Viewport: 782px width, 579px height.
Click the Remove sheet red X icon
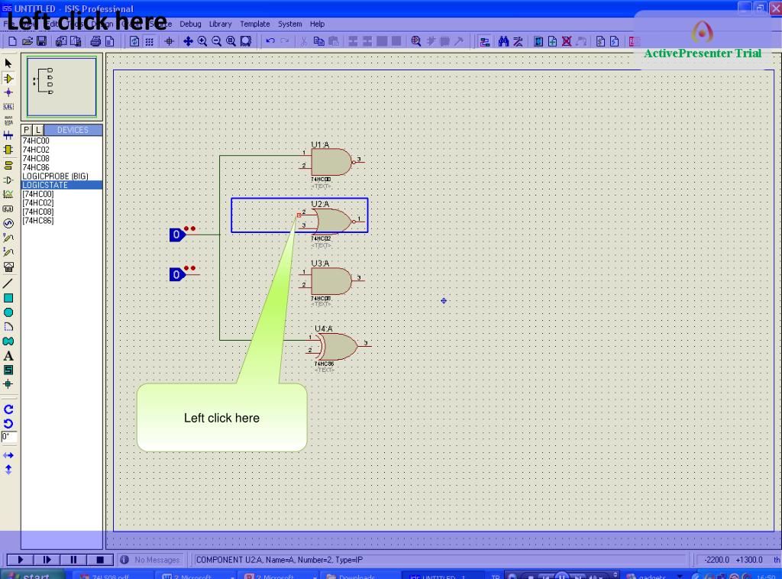point(567,41)
